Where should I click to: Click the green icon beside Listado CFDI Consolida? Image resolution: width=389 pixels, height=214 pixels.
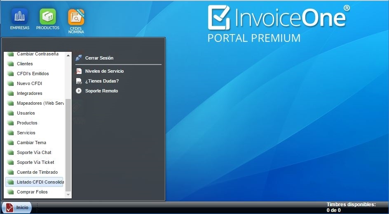point(10,182)
